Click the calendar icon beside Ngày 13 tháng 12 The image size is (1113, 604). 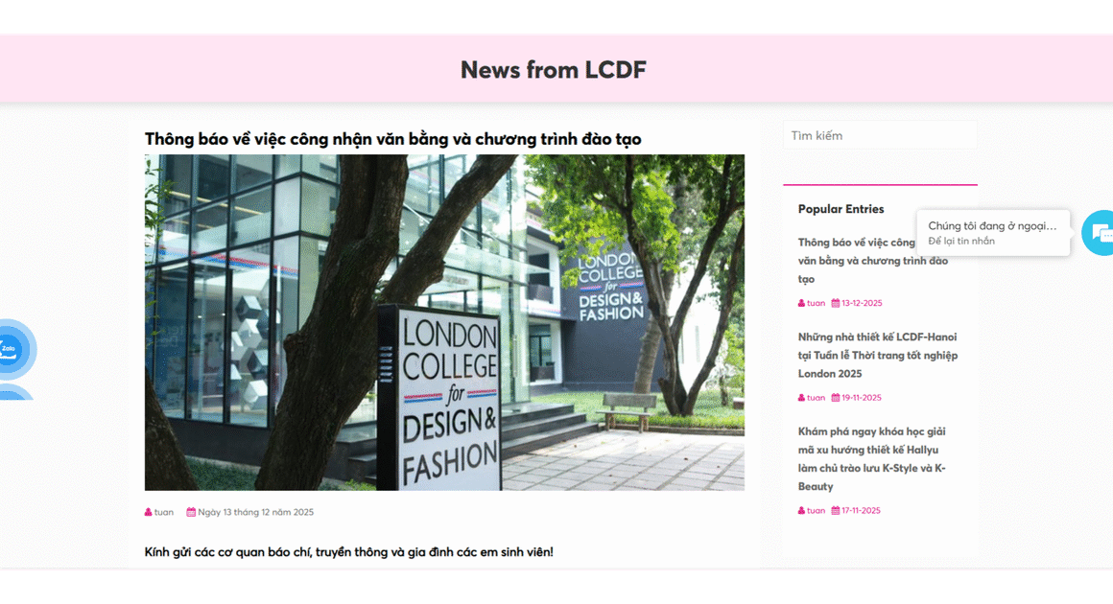[191, 512]
